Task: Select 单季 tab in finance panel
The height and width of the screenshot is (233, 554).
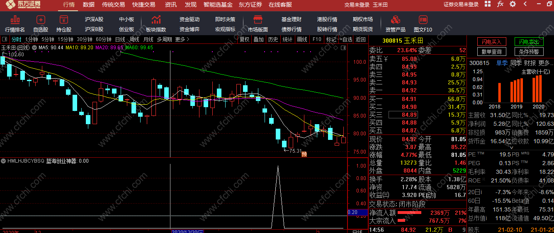Action: (501, 63)
